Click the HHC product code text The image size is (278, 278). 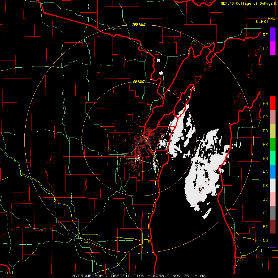272,19
